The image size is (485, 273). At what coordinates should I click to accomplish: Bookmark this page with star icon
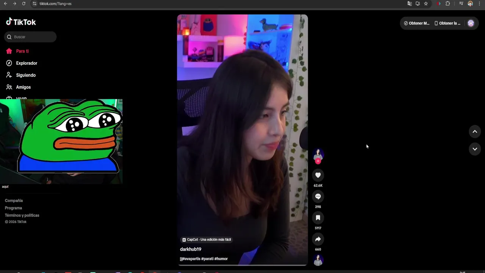click(426, 3)
